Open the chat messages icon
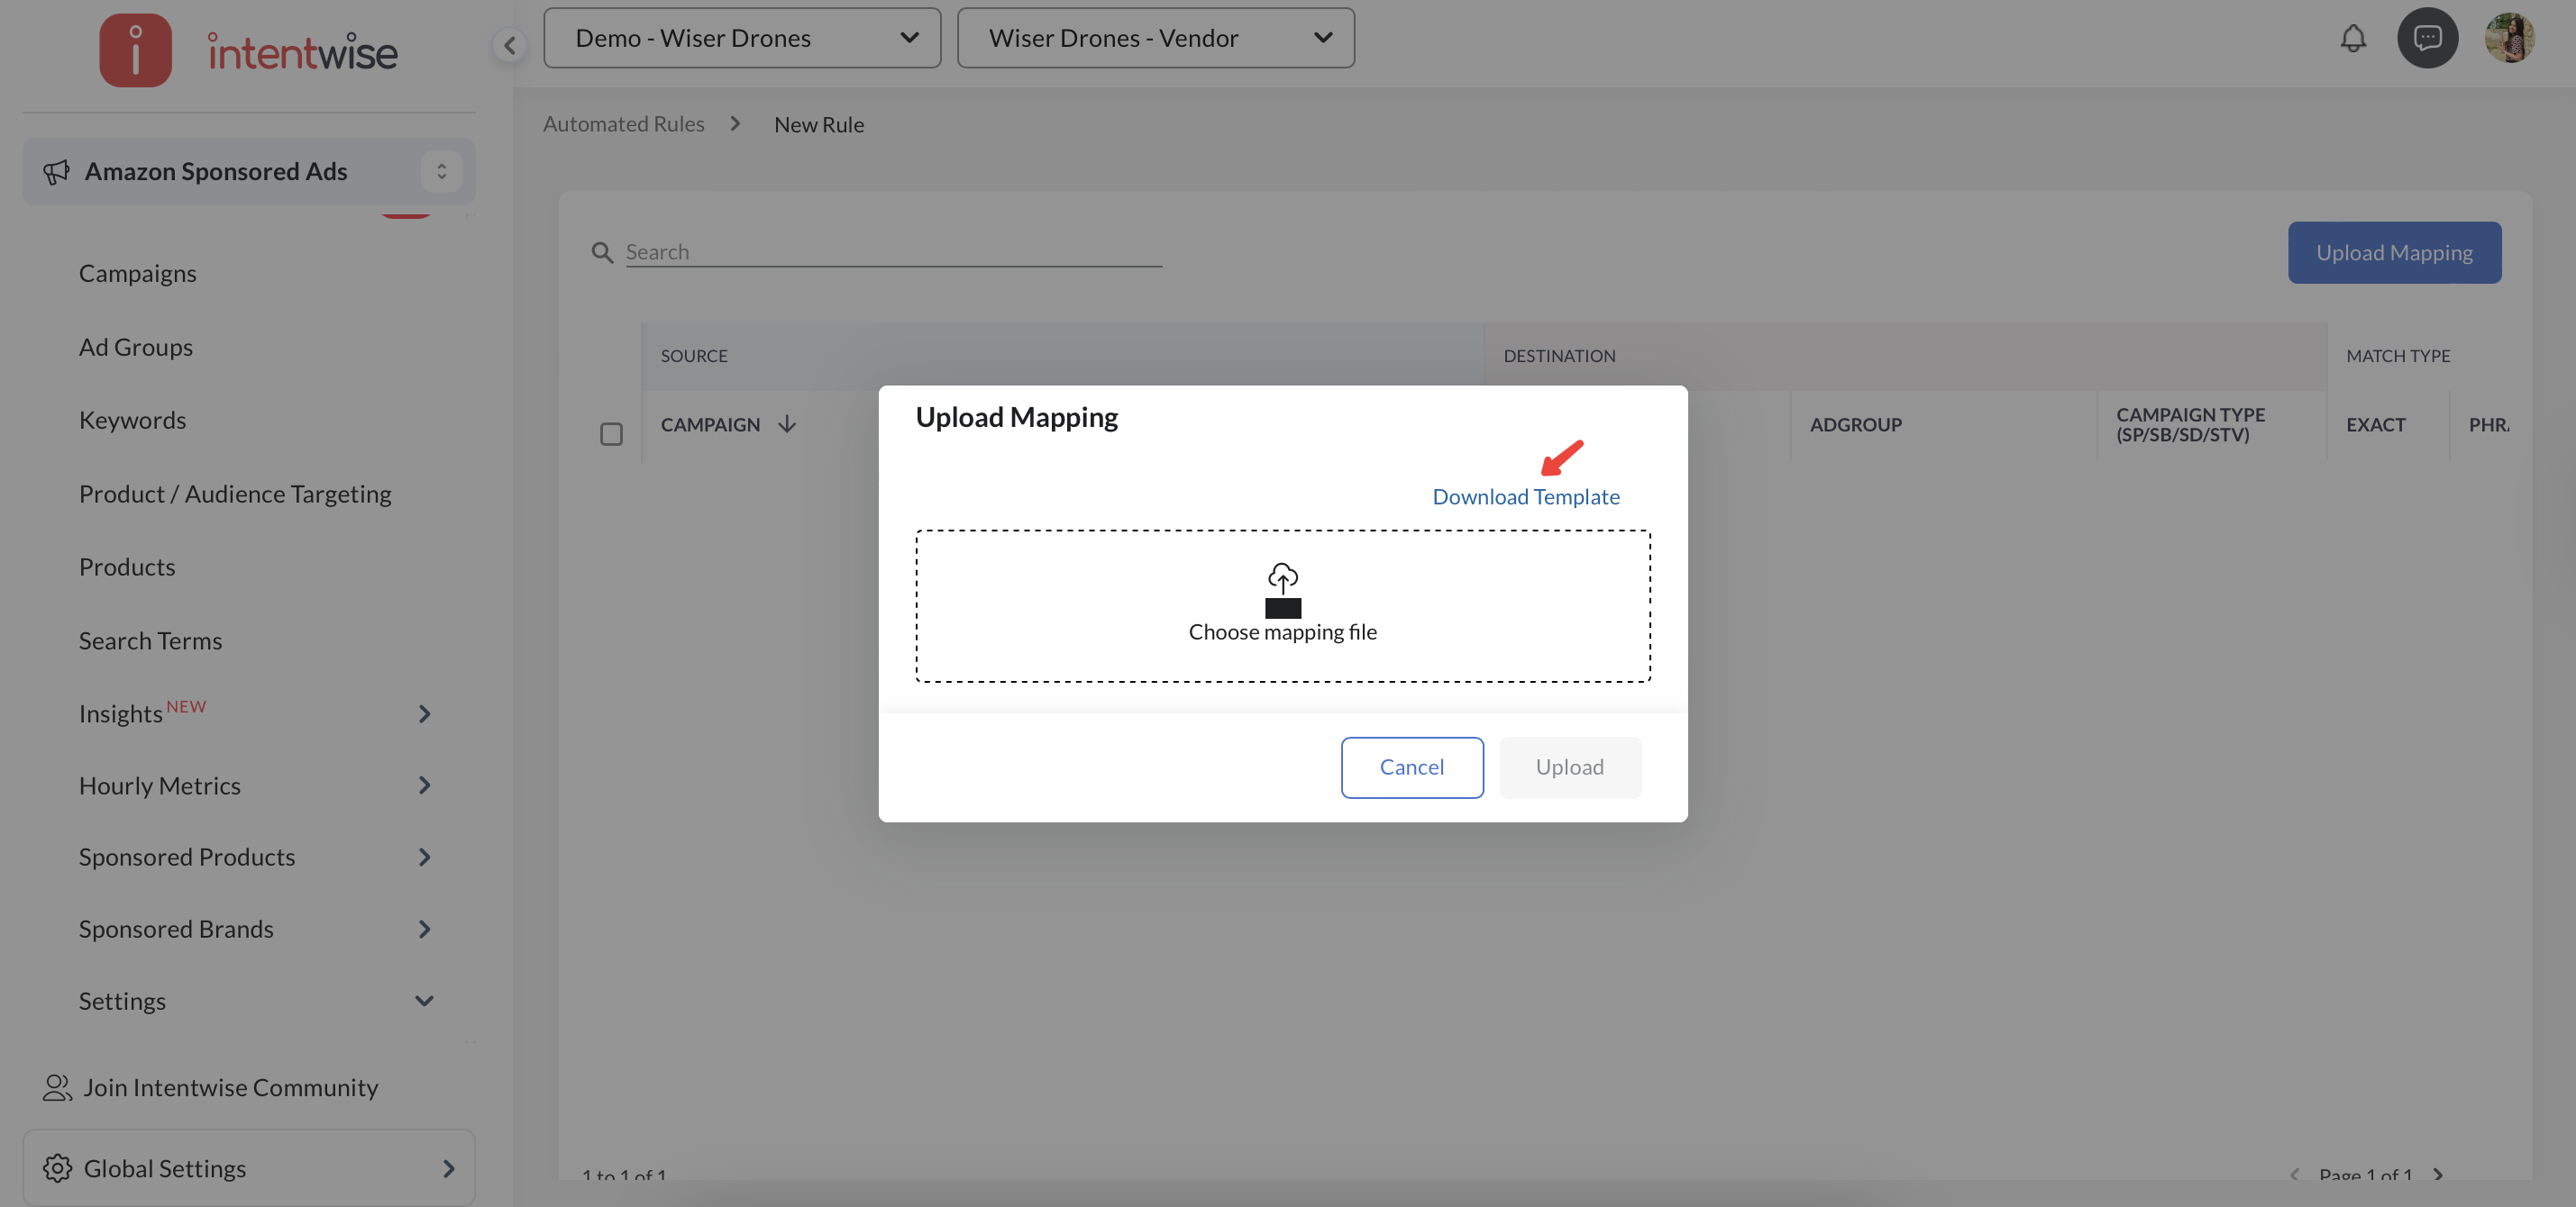Screen dimensions: 2576x1207 tap(2427, 39)
